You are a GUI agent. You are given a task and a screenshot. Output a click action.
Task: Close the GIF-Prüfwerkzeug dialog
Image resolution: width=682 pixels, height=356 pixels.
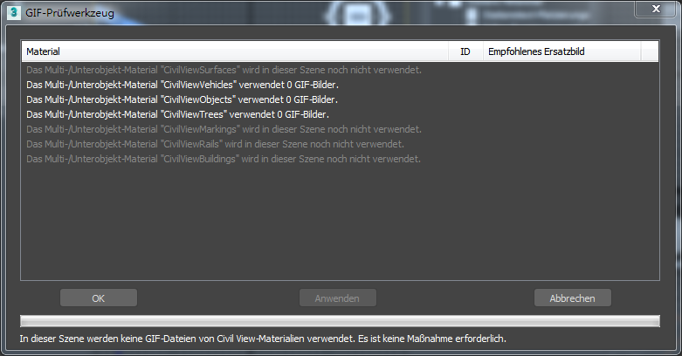point(657,9)
